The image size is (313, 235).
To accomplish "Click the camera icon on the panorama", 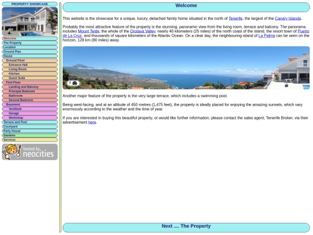I will pos(75,83).
